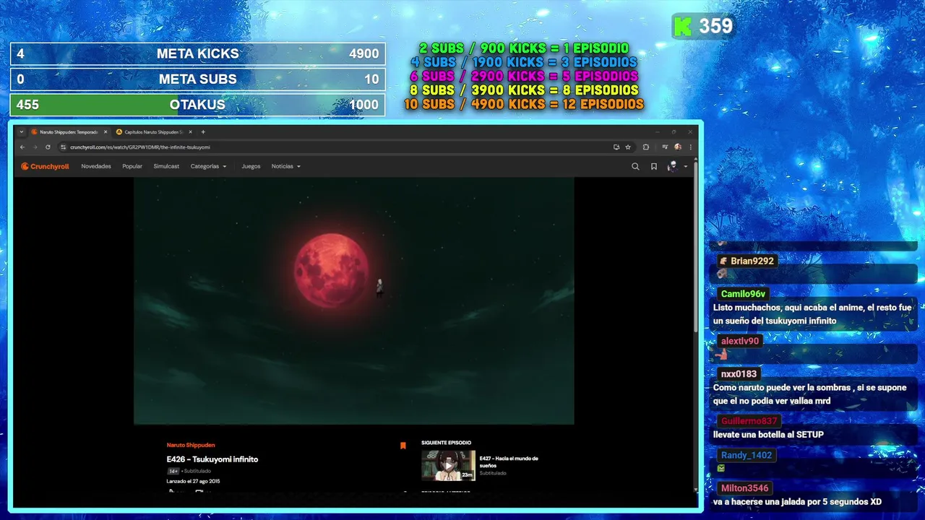Open the watchlist bookmark icon in Crunchyroll header
The height and width of the screenshot is (520, 925).
(654, 166)
